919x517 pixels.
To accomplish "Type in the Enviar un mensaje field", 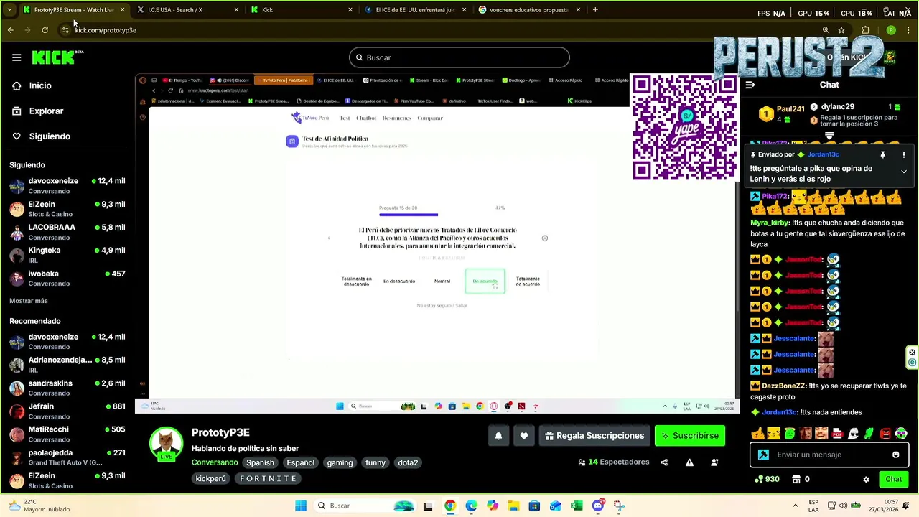I will click(x=829, y=455).
